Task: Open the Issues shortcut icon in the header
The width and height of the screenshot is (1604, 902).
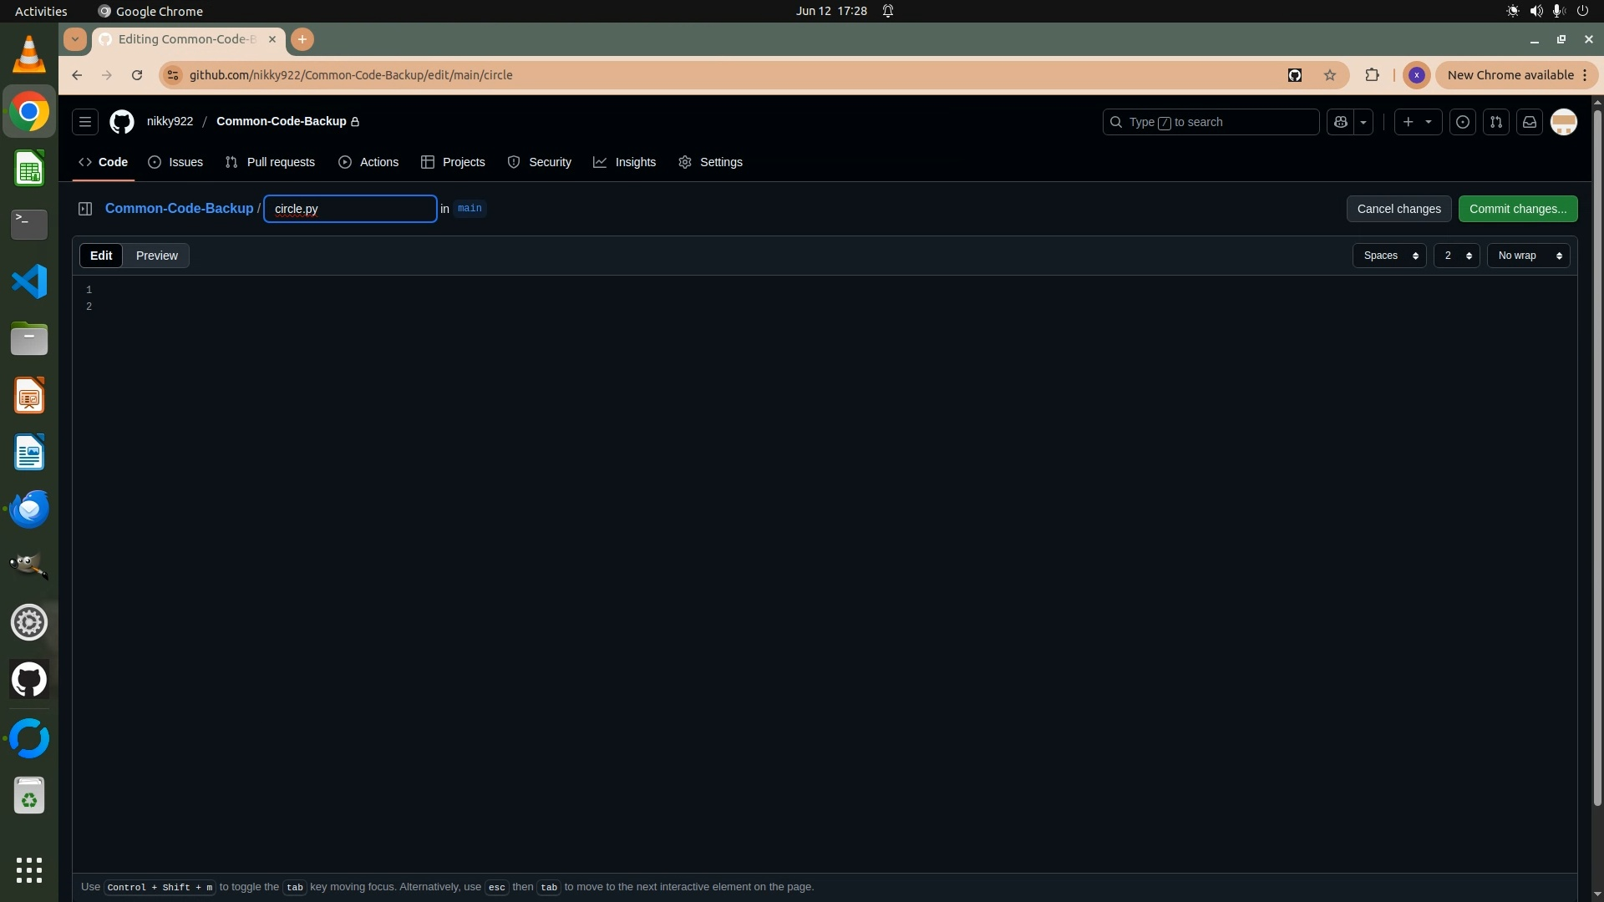Action: 1463,122
